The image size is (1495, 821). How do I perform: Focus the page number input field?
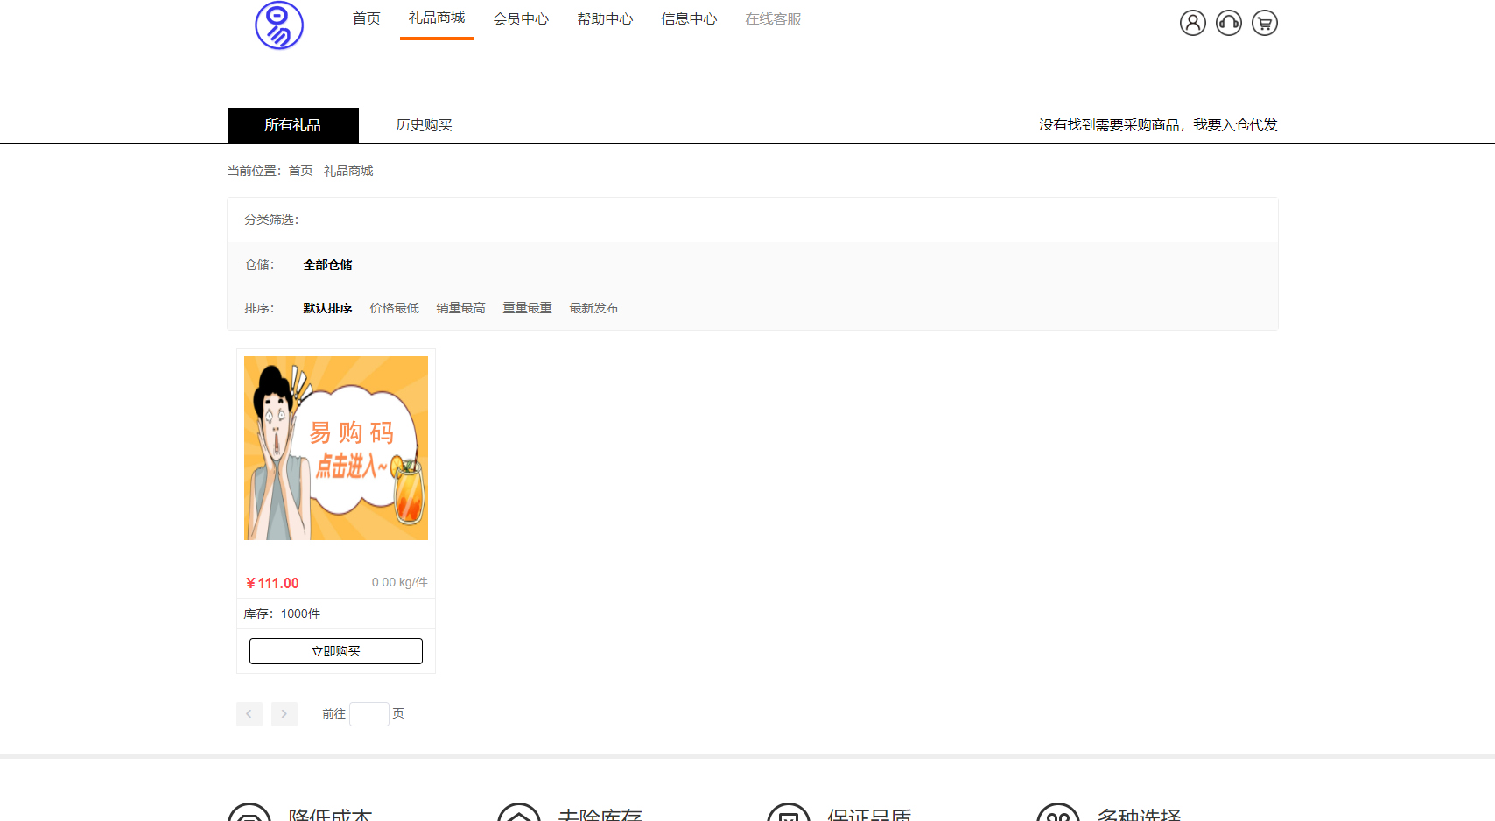(368, 714)
